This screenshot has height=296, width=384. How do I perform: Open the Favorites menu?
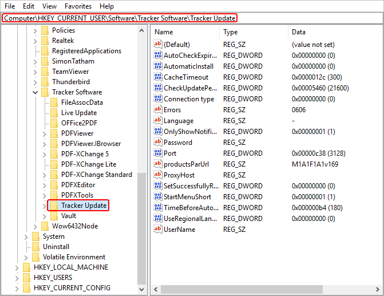[78, 6]
